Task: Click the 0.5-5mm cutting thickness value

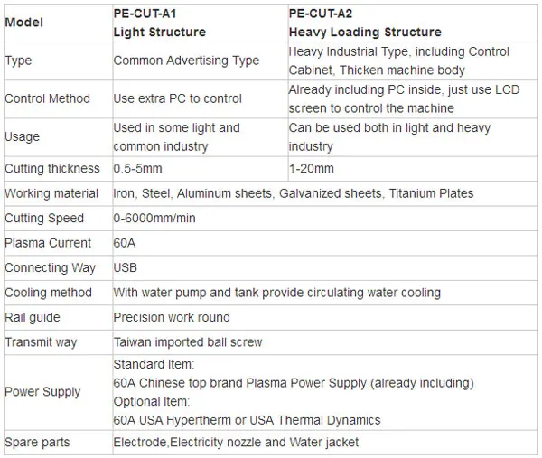Action: tap(137, 169)
